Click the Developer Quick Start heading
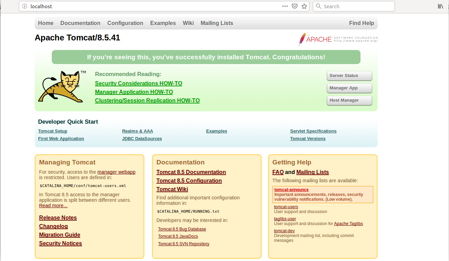Image resolution: width=449 pixels, height=261 pixels. (68, 122)
